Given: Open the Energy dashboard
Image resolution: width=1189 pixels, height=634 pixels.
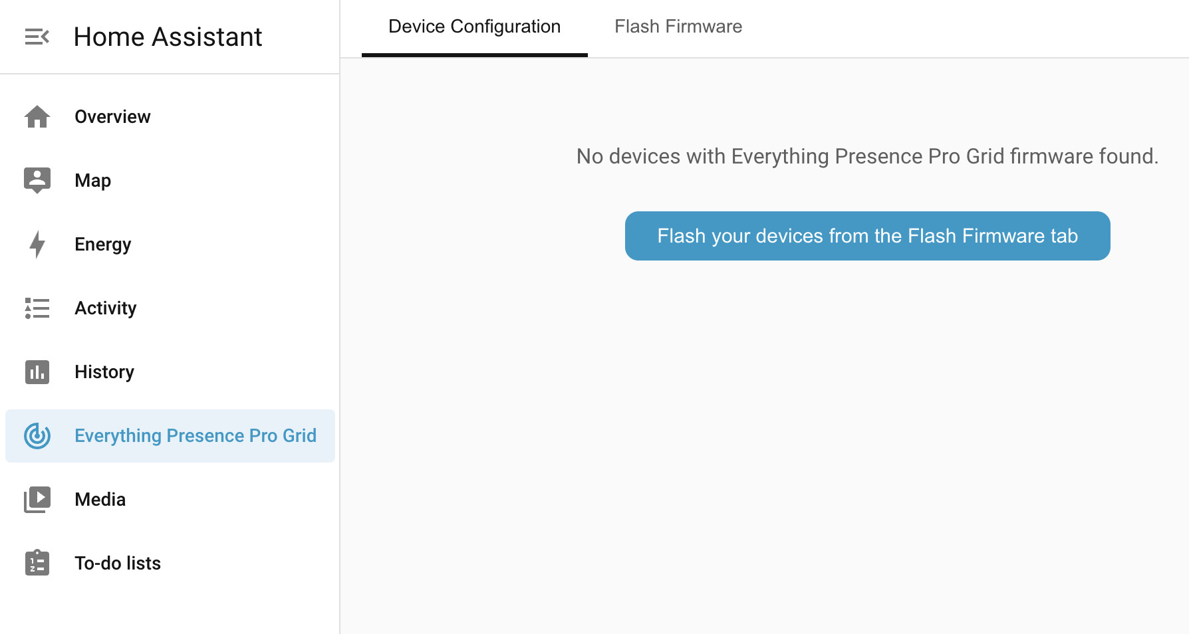Looking at the screenshot, I should (x=102, y=244).
